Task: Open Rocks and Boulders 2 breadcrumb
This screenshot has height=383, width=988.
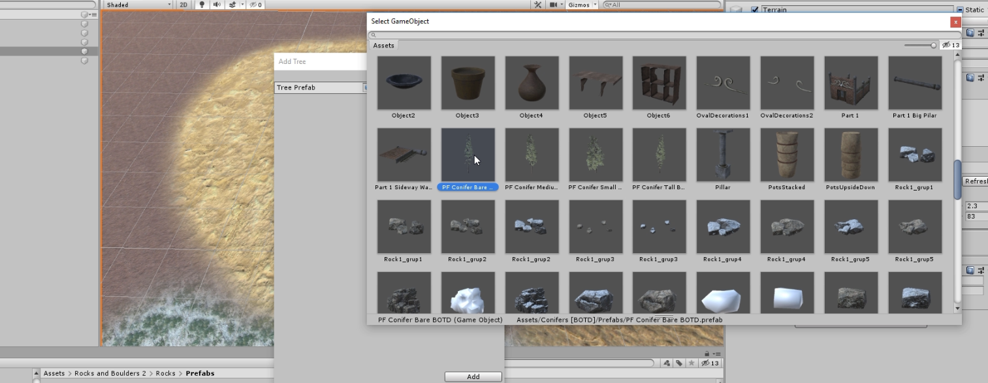Action: pos(110,373)
